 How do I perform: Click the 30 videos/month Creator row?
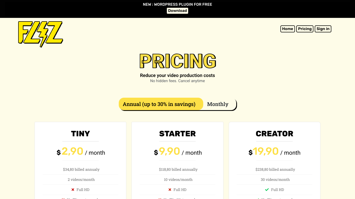[275, 180]
